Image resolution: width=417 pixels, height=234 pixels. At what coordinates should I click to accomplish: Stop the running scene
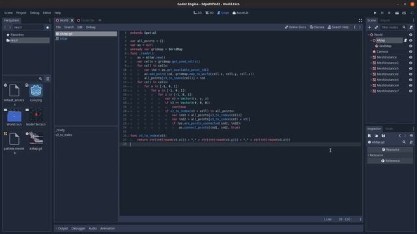pyautogui.click(x=389, y=13)
